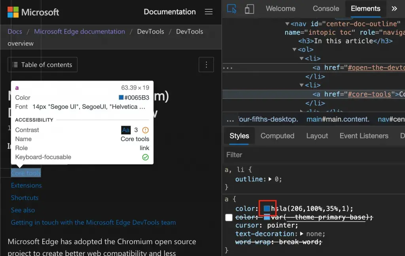Open the Layout tab
The width and height of the screenshot is (405, 256).
(x=317, y=136)
